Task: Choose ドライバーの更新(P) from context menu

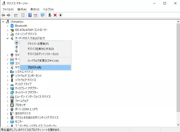Action: [45, 44]
